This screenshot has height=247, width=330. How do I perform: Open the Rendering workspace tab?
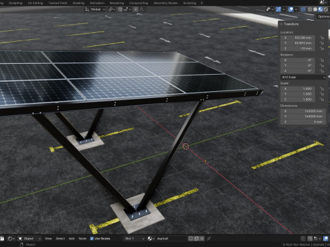[x=117, y=3]
